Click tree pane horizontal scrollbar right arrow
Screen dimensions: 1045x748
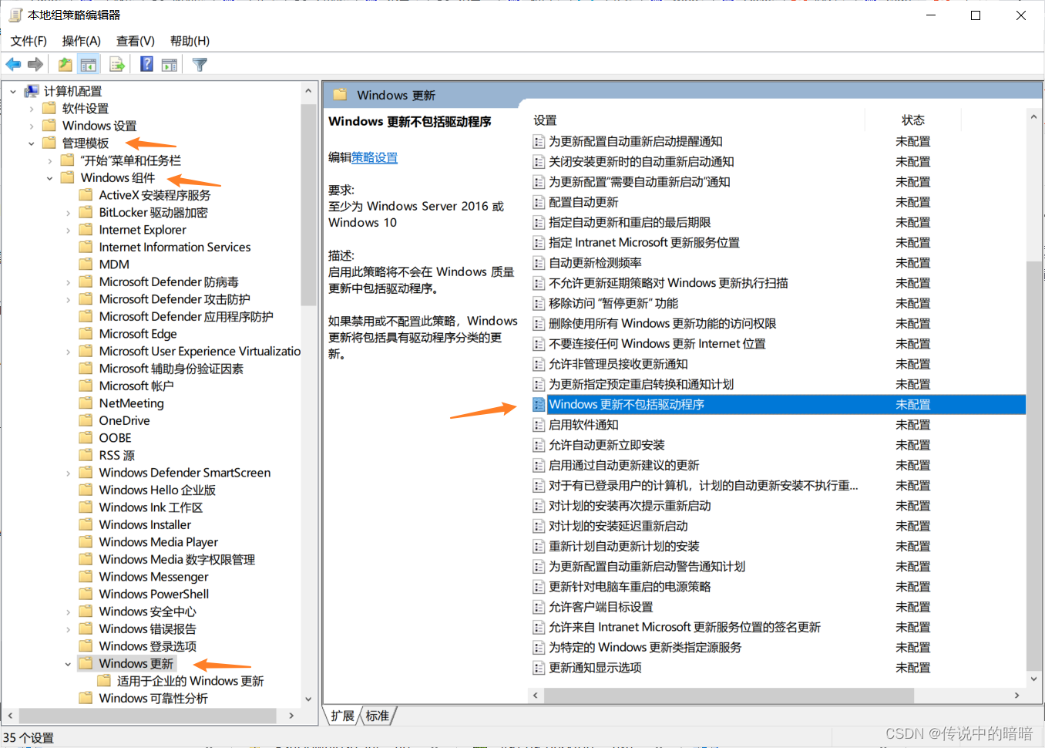coord(291,716)
